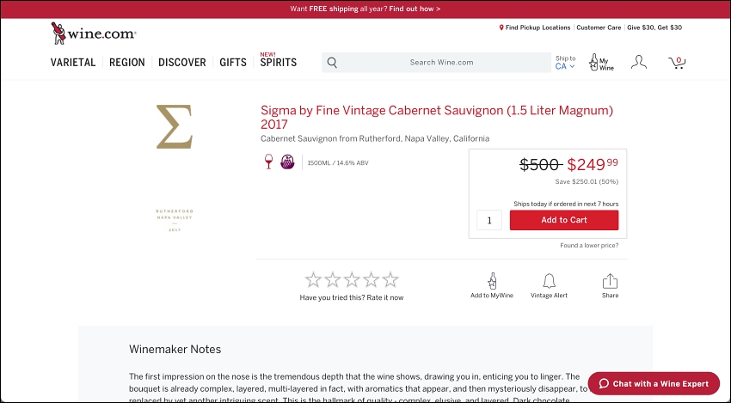The image size is (731, 403).
Task: Click the red wine glass icon
Action: [x=268, y=162]
